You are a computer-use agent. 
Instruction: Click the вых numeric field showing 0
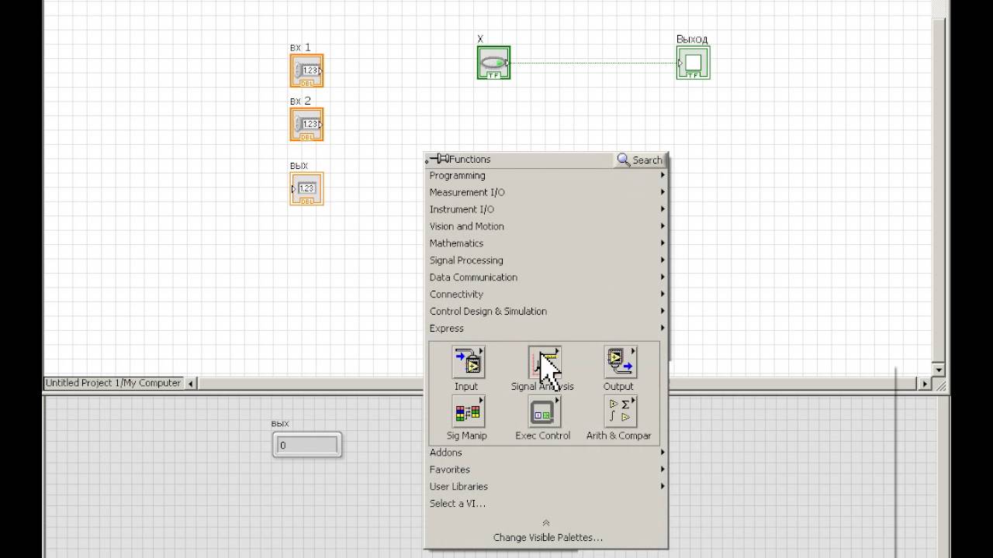click(307, 445)
